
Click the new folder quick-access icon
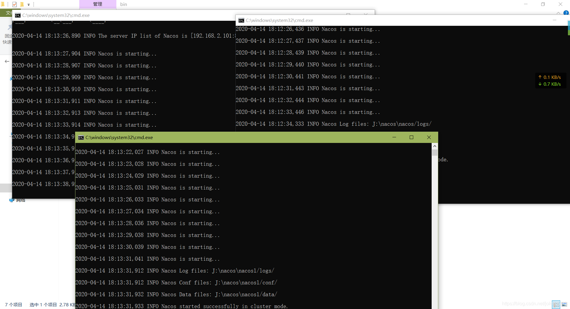click(x=22, y=4)
